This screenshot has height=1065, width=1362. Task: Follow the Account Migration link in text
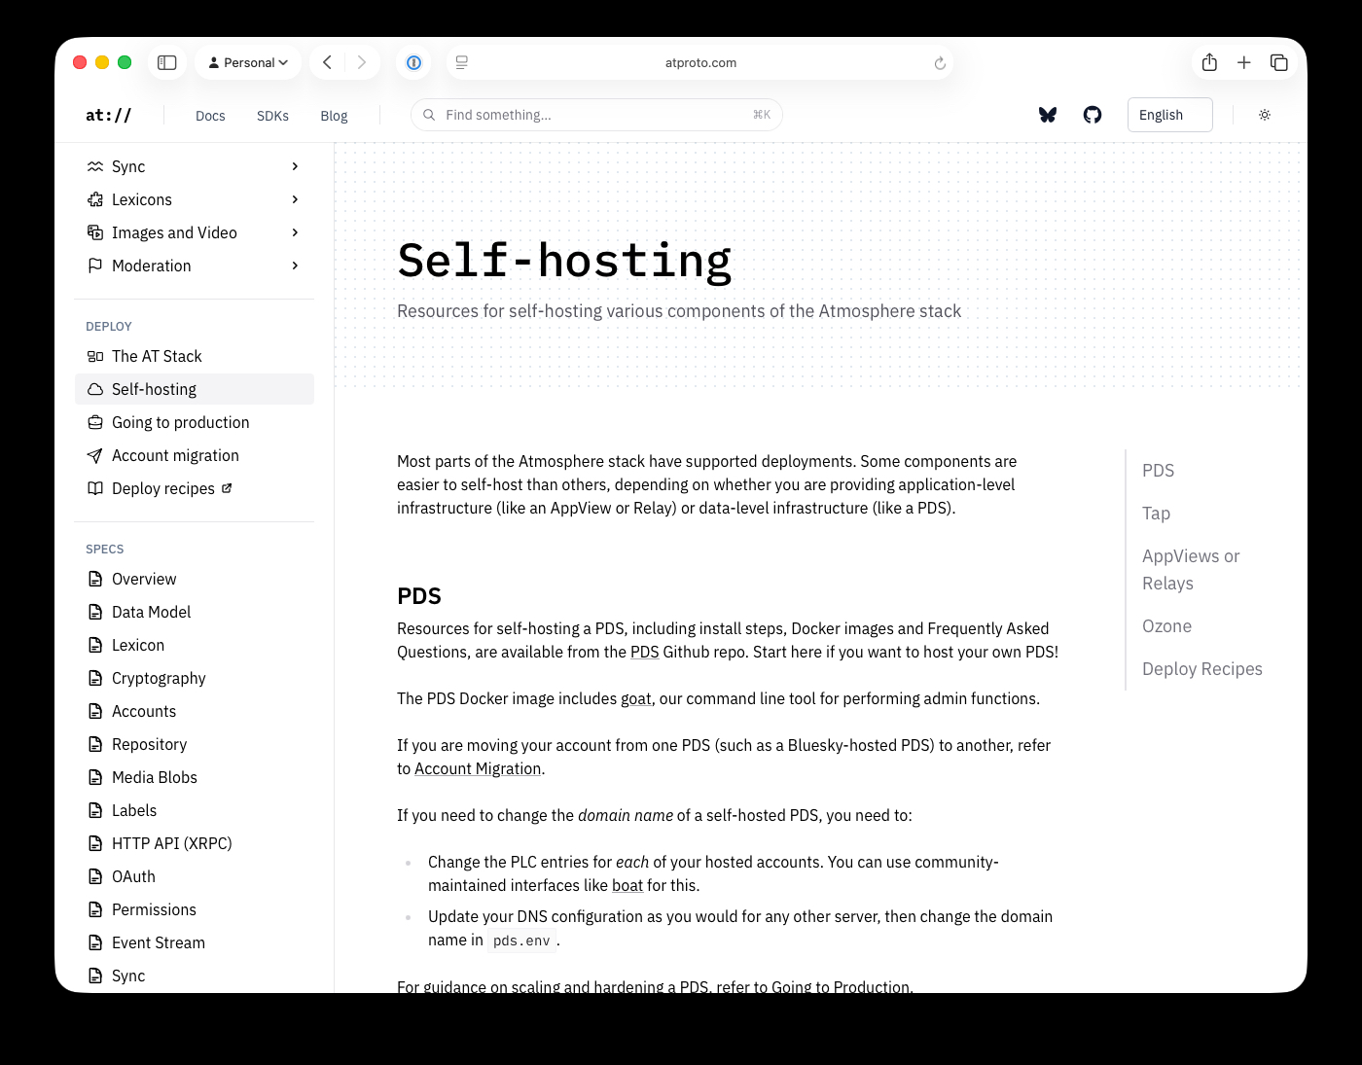tap(478, 768)
